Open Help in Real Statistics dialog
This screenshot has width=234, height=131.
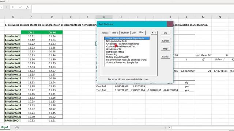pos(165,48)
